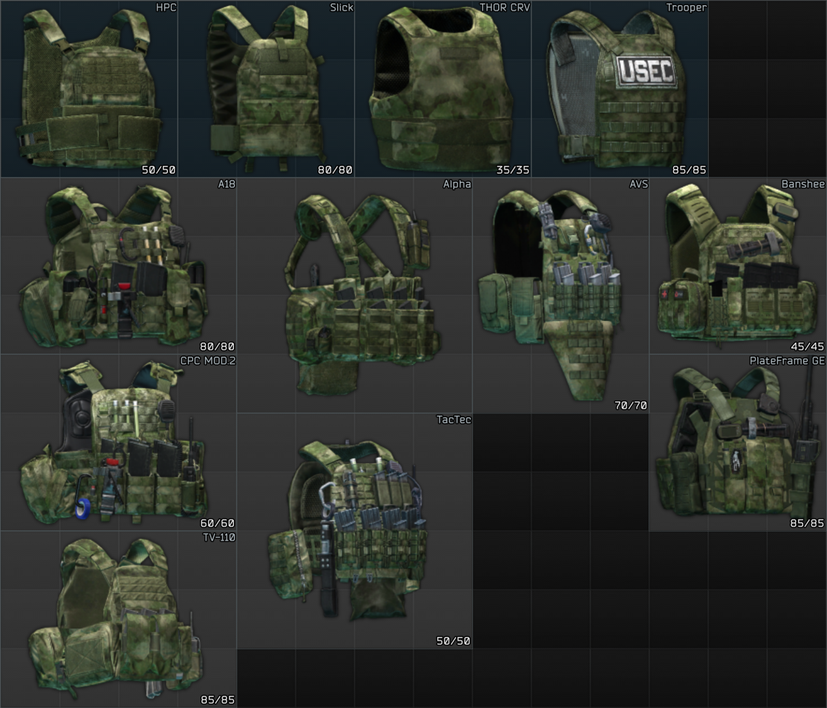Click the AVS name label

[x=639, y=184]
